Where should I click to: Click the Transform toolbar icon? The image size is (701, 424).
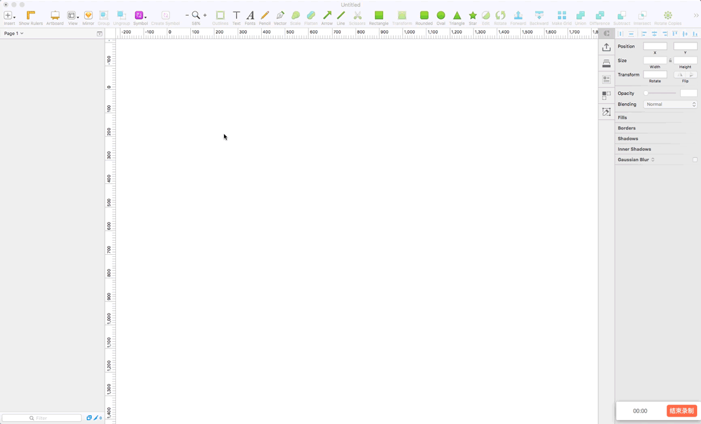tap(402, 16)
